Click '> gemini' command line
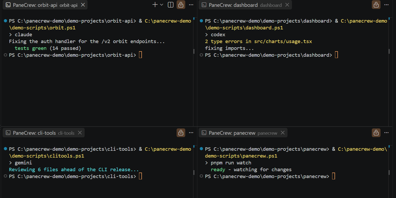 (20, 163)
